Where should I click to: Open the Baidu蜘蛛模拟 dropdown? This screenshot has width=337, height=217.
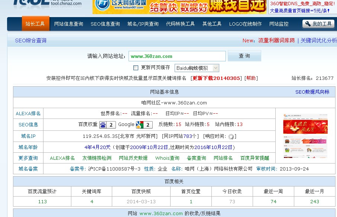tap(197, 68)
